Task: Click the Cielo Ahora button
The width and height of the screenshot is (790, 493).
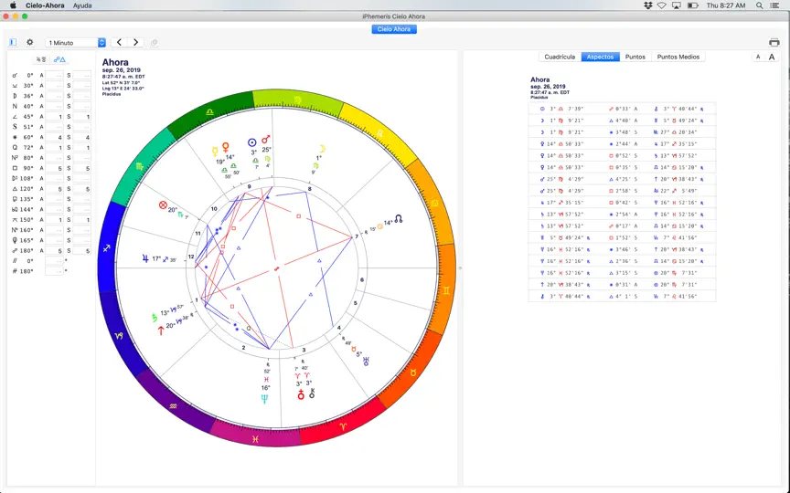Action: click(394, 29)
